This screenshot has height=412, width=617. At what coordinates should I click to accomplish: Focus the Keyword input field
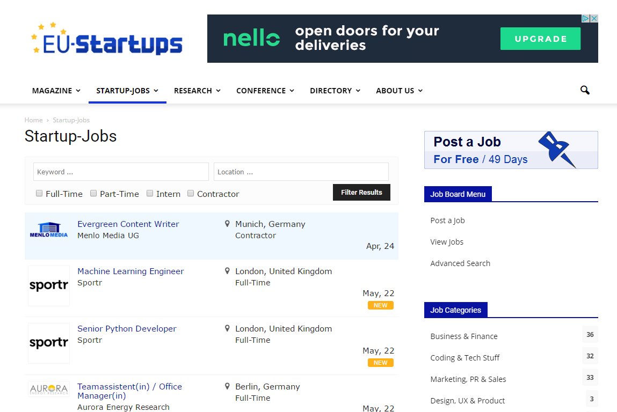tap(121, 172)
